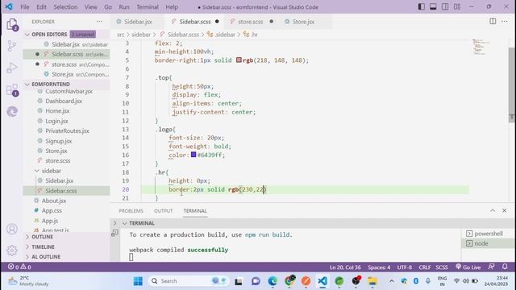The image size is (516, 290).
Task: Open line and column indicator Ln 20
Action: coord(345,267)
